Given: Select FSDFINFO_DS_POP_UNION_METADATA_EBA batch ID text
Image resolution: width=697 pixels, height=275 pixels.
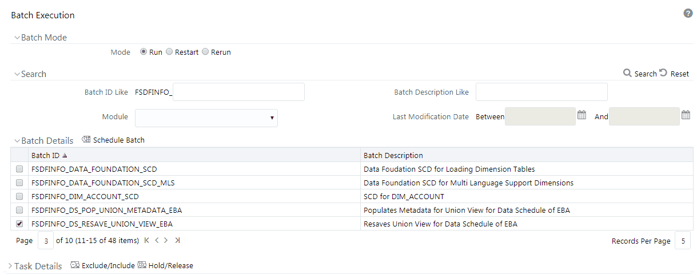Looking at the screenshot, I should (x=107, y=210).
